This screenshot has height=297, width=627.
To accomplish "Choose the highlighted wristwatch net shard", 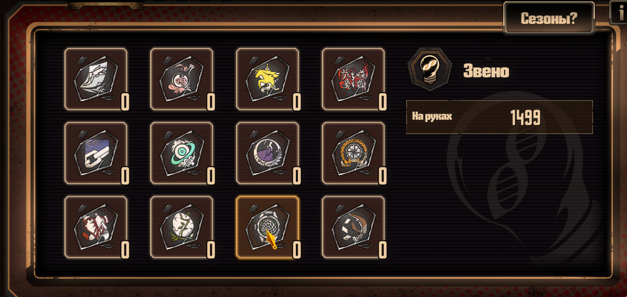I will click(x=267, y=227).
